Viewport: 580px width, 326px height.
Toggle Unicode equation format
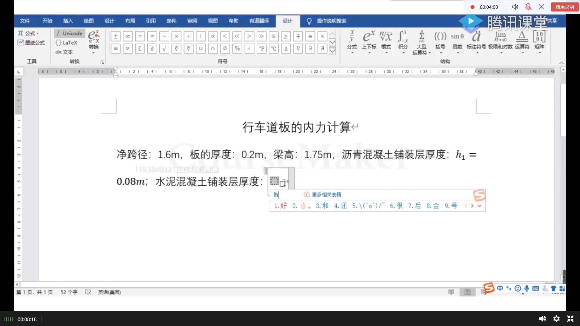(70, 33)
